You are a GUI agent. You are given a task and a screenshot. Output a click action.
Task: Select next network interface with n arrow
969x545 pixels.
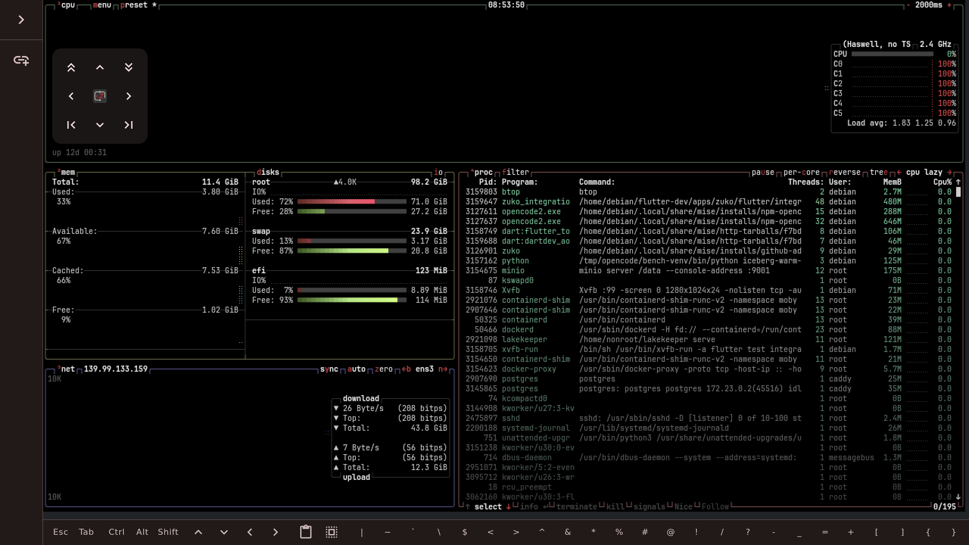442,369
